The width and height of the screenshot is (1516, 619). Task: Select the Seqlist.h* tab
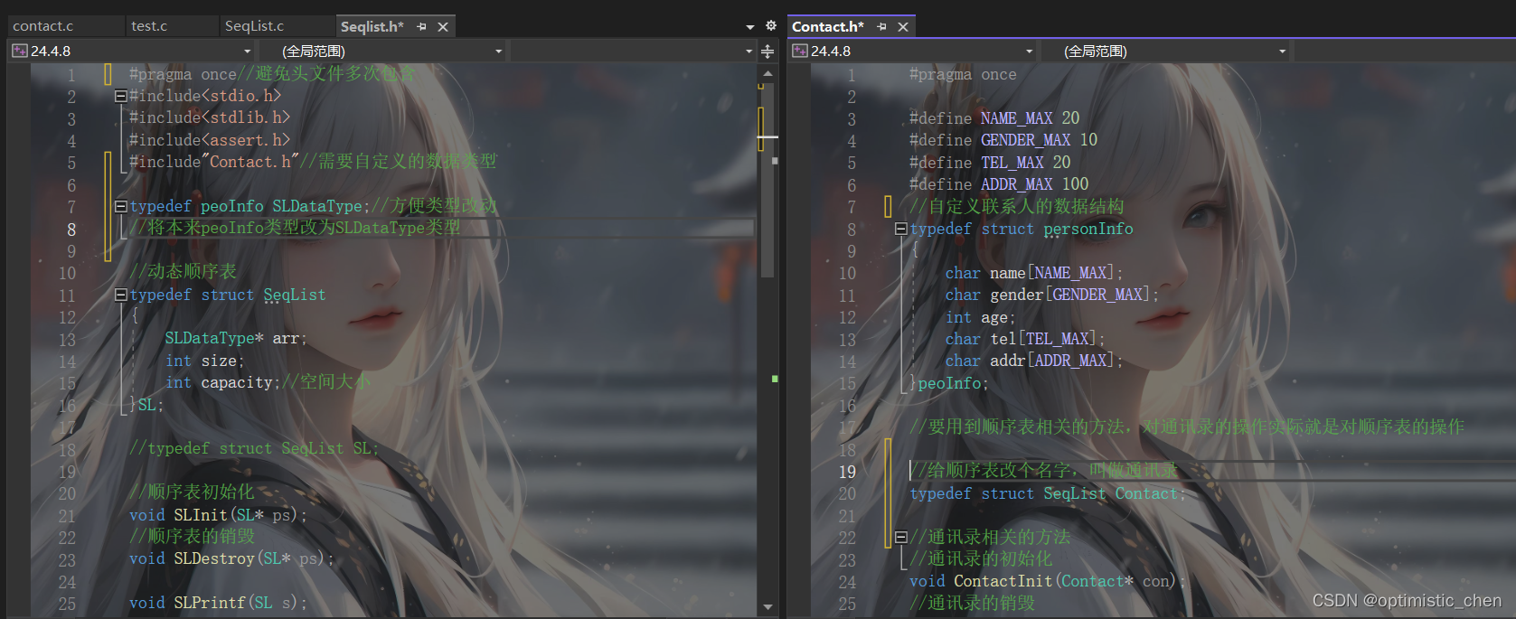pyautogui.click(x=372, y=27)
